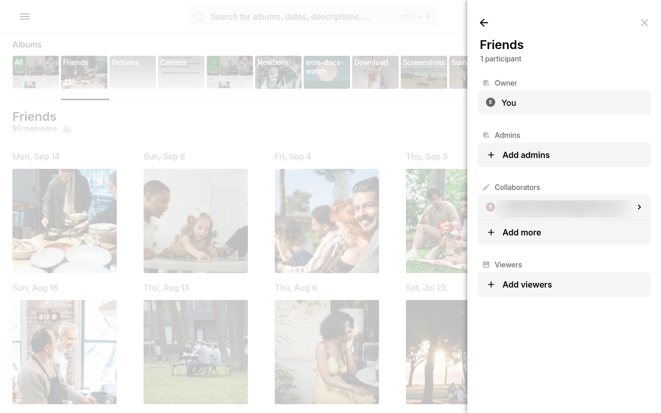Click Add viewers button

pyautogui.click(x=564, y=284)
